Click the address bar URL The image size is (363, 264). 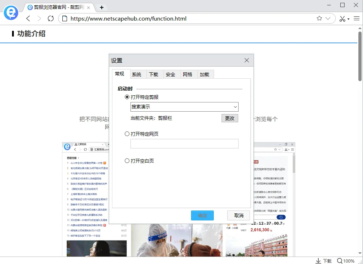click(x=128, y=18)
